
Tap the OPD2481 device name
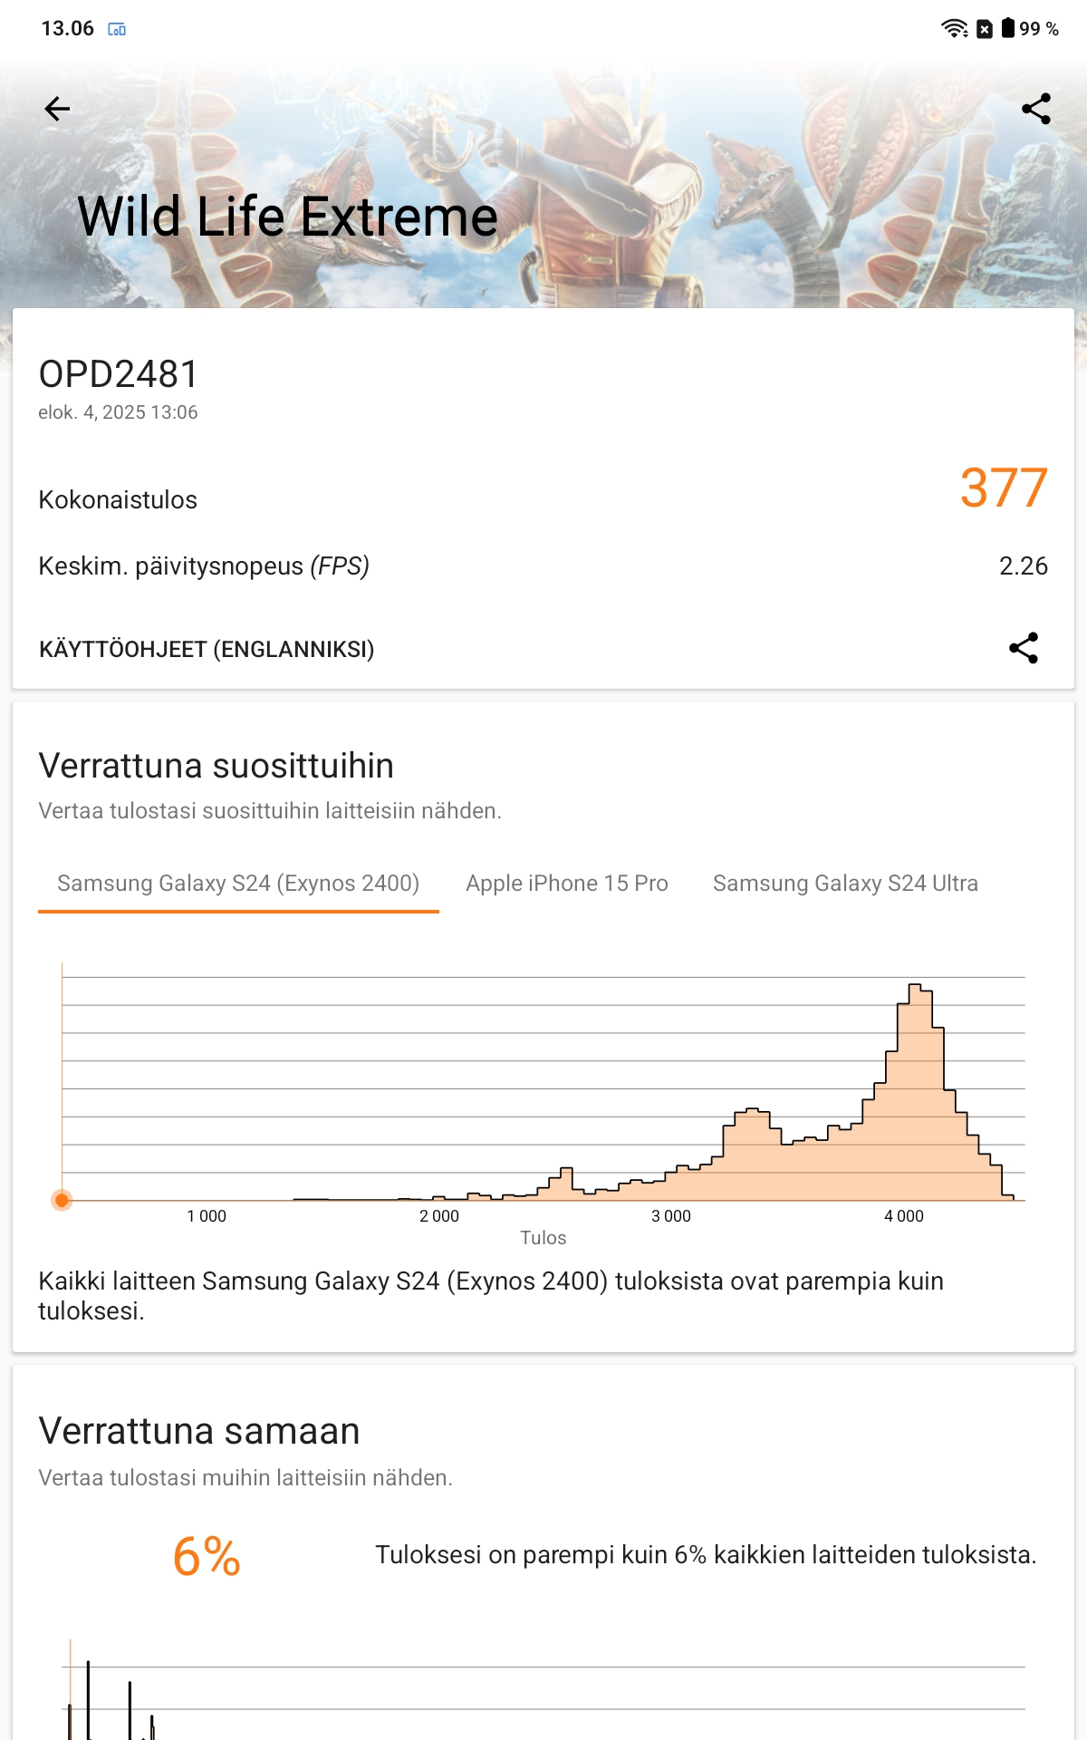pos(118,374)
